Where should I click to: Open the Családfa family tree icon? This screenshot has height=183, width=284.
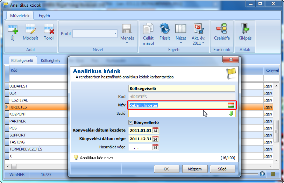click(x=222, y=29)
